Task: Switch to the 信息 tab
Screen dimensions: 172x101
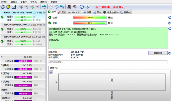Action: (x=87, y=12)
